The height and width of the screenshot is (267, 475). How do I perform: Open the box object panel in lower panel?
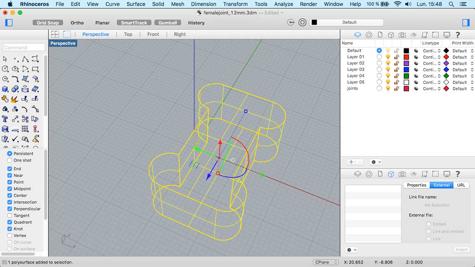tap(391, 174)
